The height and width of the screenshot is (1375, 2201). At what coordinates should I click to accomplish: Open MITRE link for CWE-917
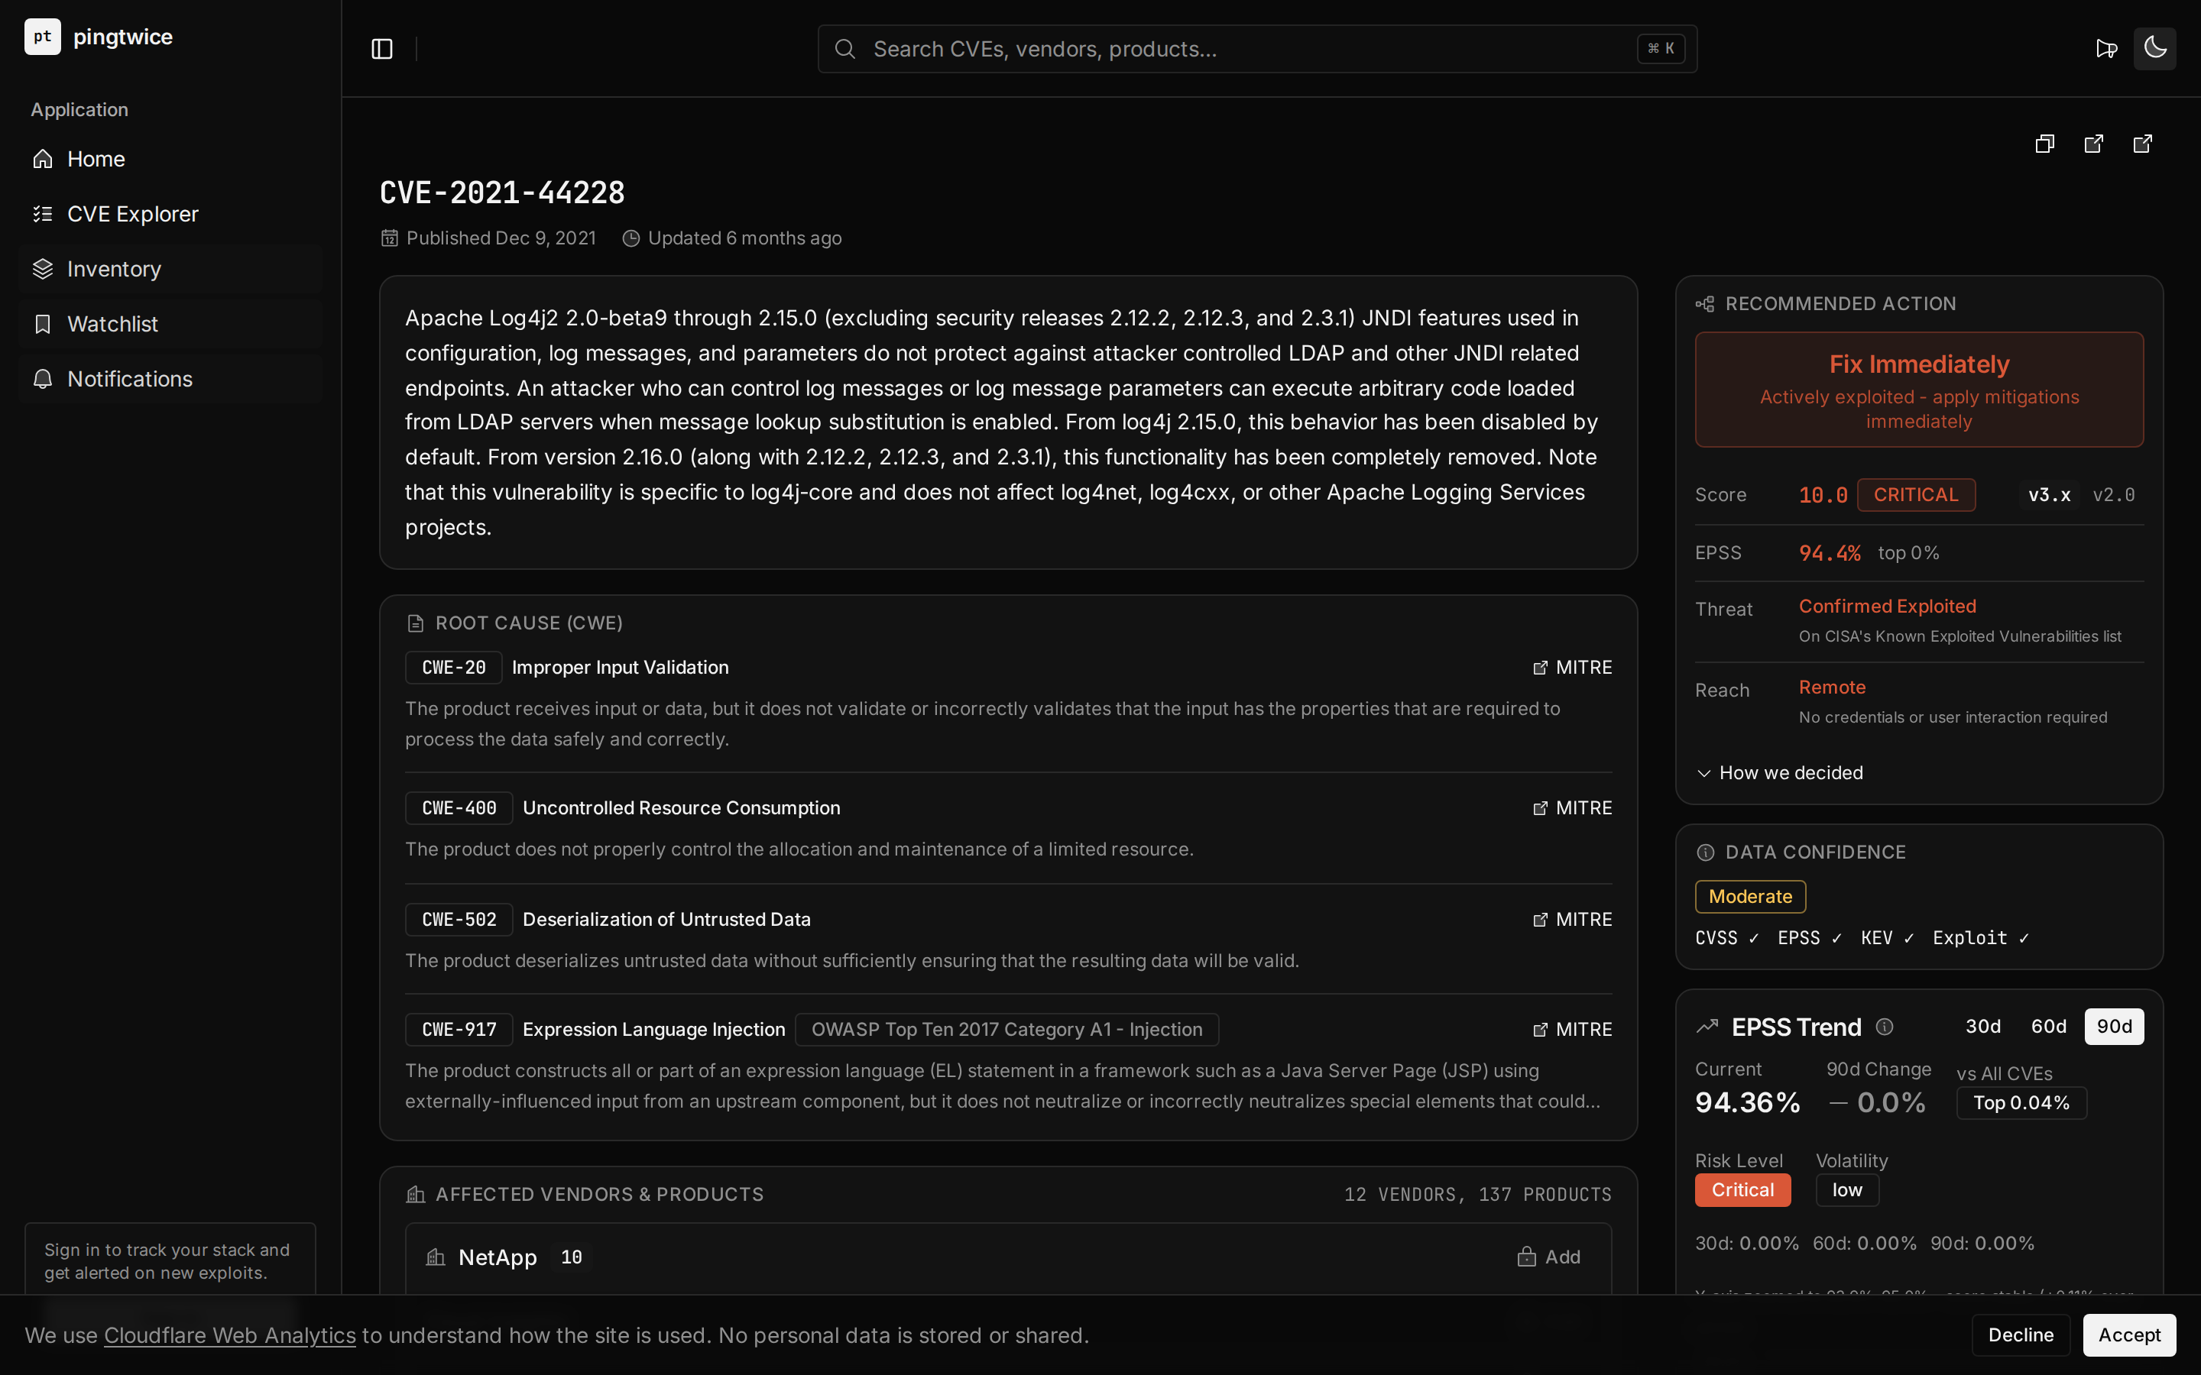[1571, 1030]
